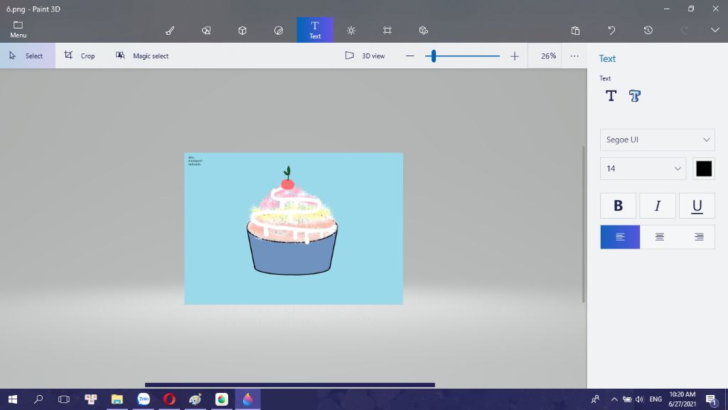Viewport: 728px width, 410px height.
Task: Show hidden system tray icons
Action: (614, 399)
